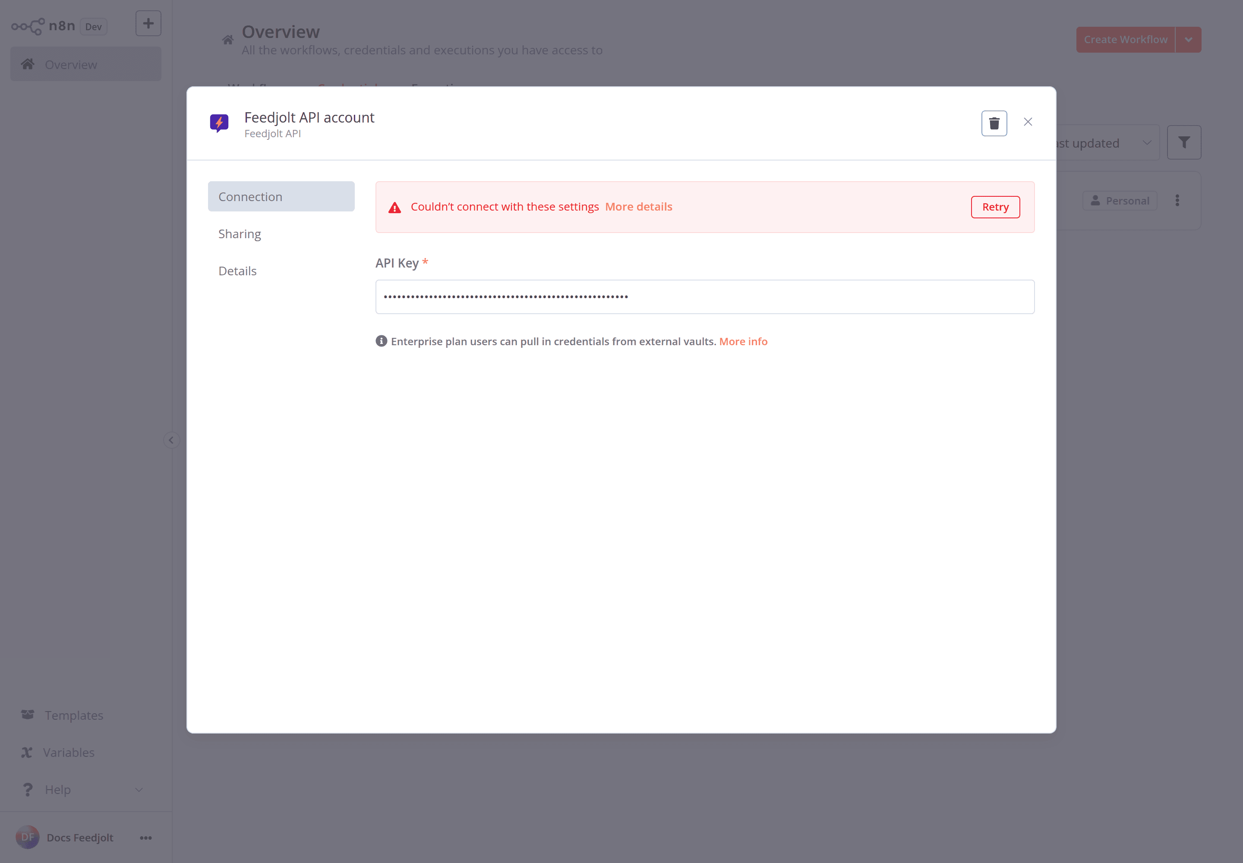Click the Variables icon
This screenshot has height=863, width=1243.
coord(26,753)
